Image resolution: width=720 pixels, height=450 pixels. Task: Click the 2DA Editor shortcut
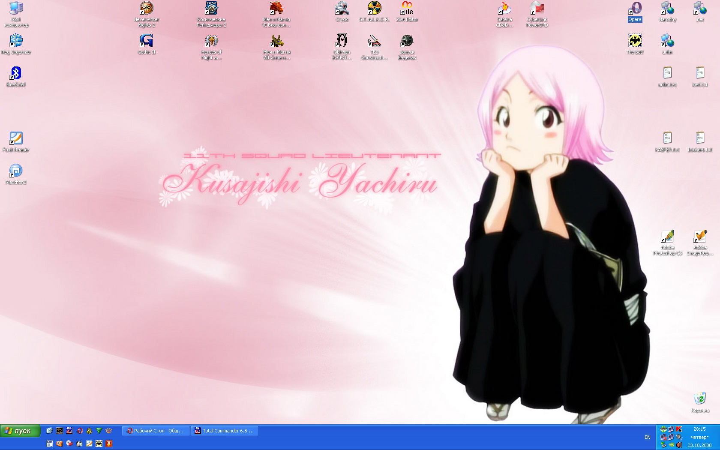click(x=407, y=12)
